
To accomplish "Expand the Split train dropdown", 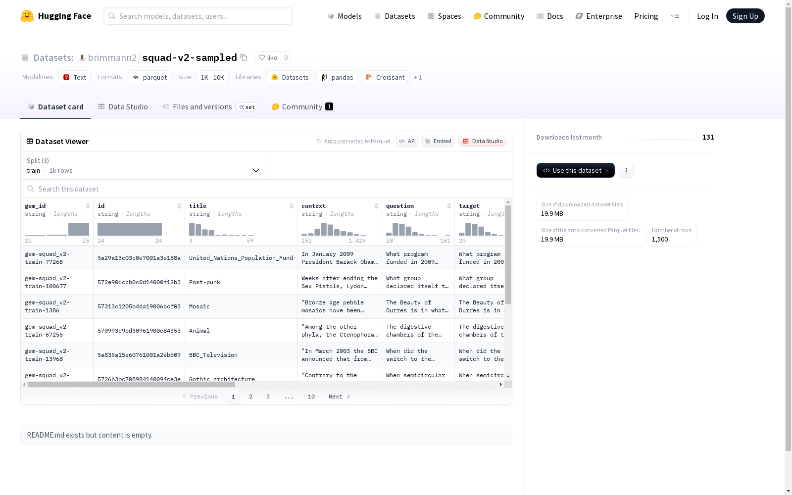I will click(144, 165).
